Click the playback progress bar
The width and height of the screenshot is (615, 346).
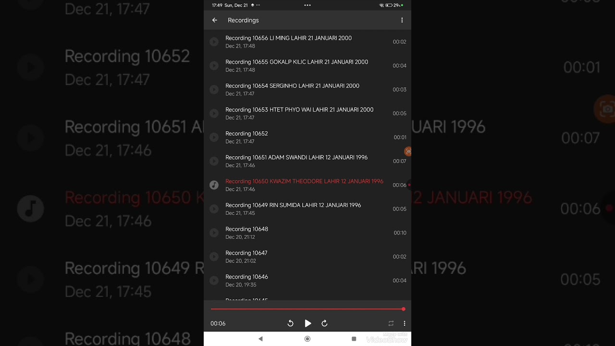pyautogui.click(x=307, y=309)
